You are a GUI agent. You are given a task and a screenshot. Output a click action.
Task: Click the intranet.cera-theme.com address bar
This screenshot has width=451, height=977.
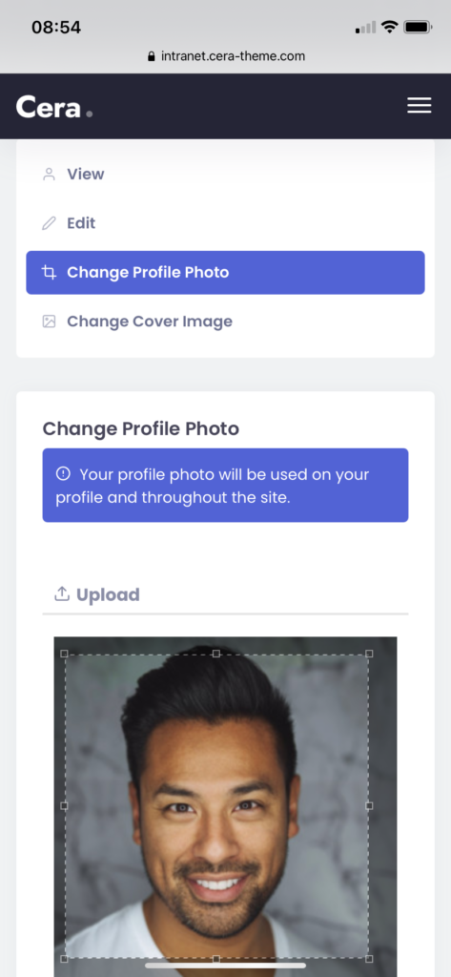(x=225, y=56)
